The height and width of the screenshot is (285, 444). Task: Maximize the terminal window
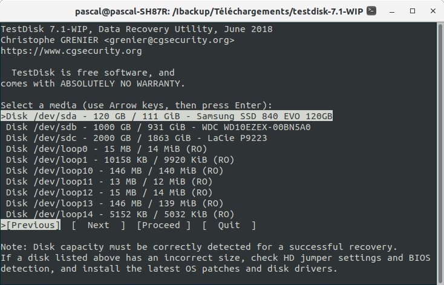[413, 11]
